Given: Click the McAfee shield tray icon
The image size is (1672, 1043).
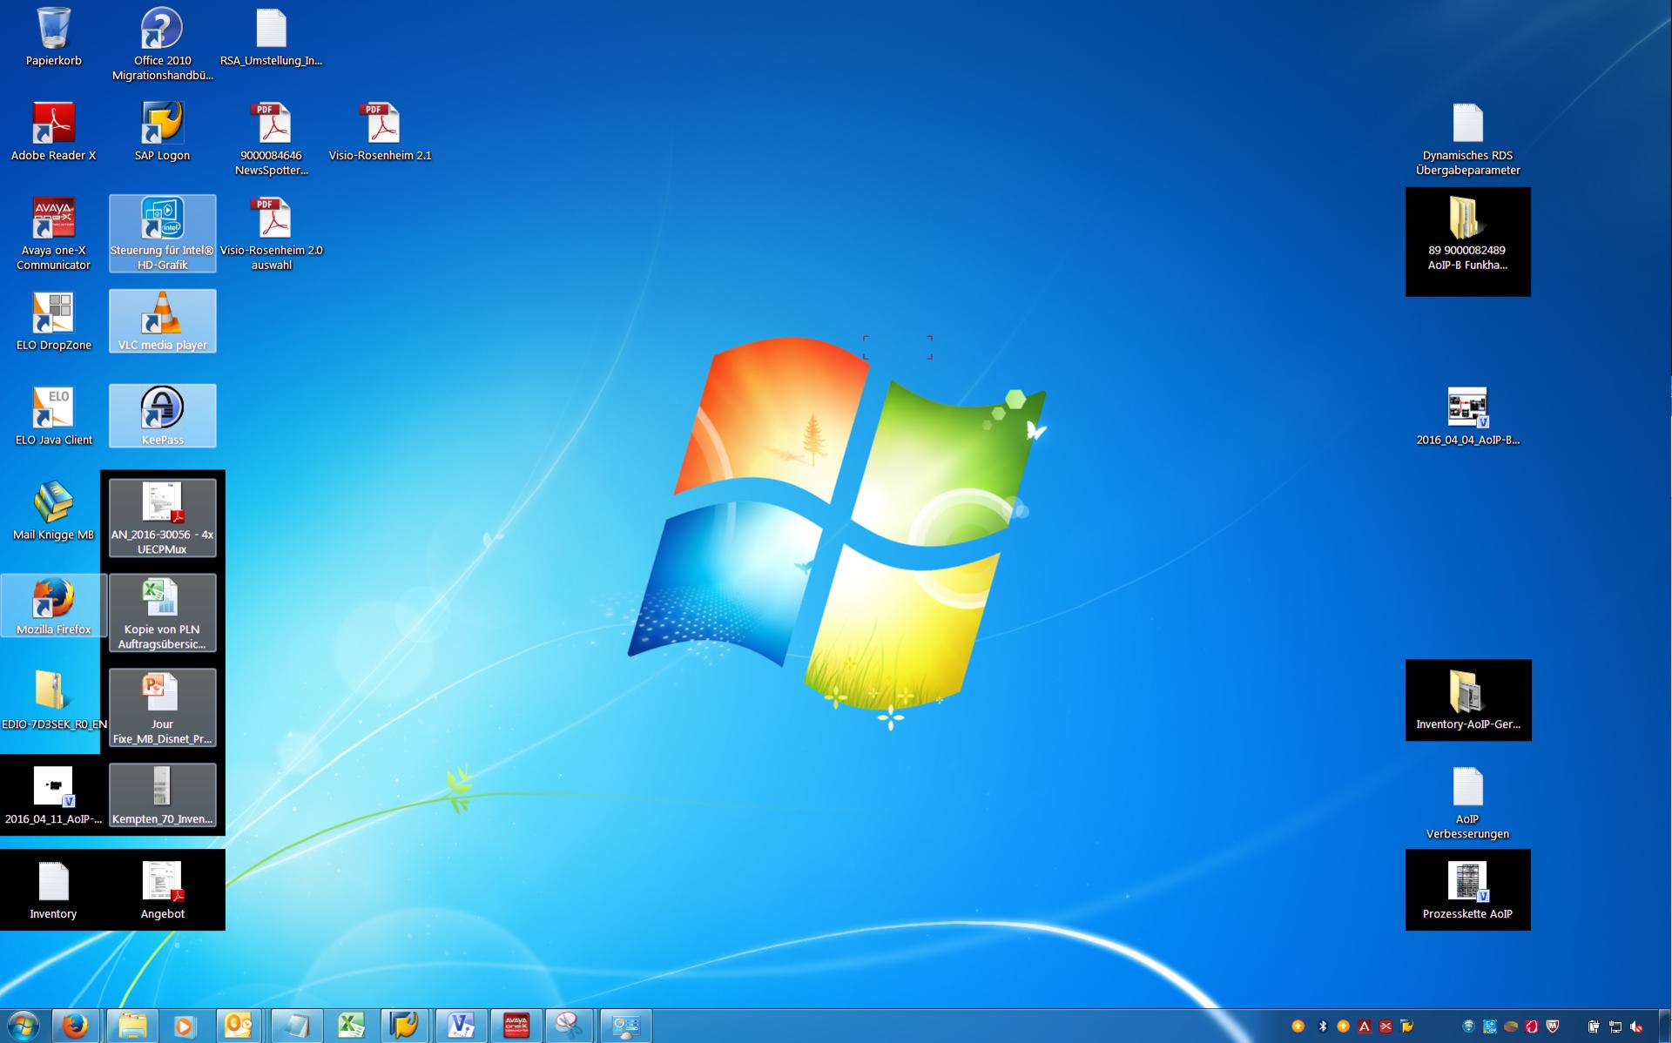Looking at the screenshot, I should click(x=1552, y=1026).
